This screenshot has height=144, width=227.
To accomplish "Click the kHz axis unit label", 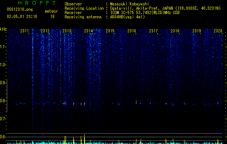I will (x=3, y=29).
